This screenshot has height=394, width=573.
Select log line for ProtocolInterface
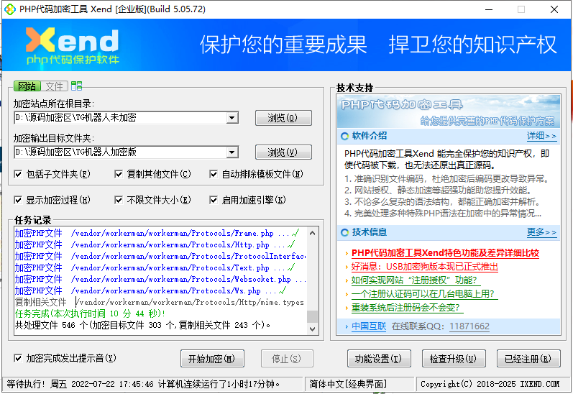pyautogui.click(x=160, y=256)
